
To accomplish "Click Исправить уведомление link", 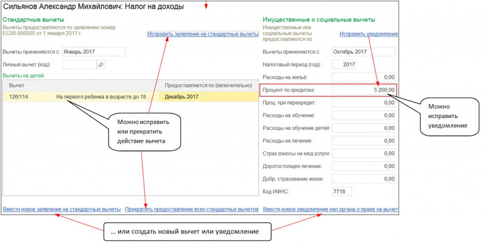I will 368,34.
